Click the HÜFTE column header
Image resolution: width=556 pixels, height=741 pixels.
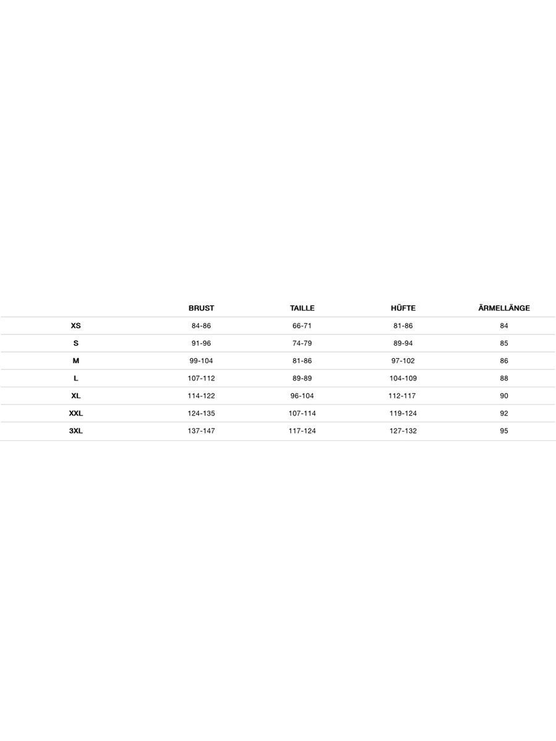click(403, 308)
